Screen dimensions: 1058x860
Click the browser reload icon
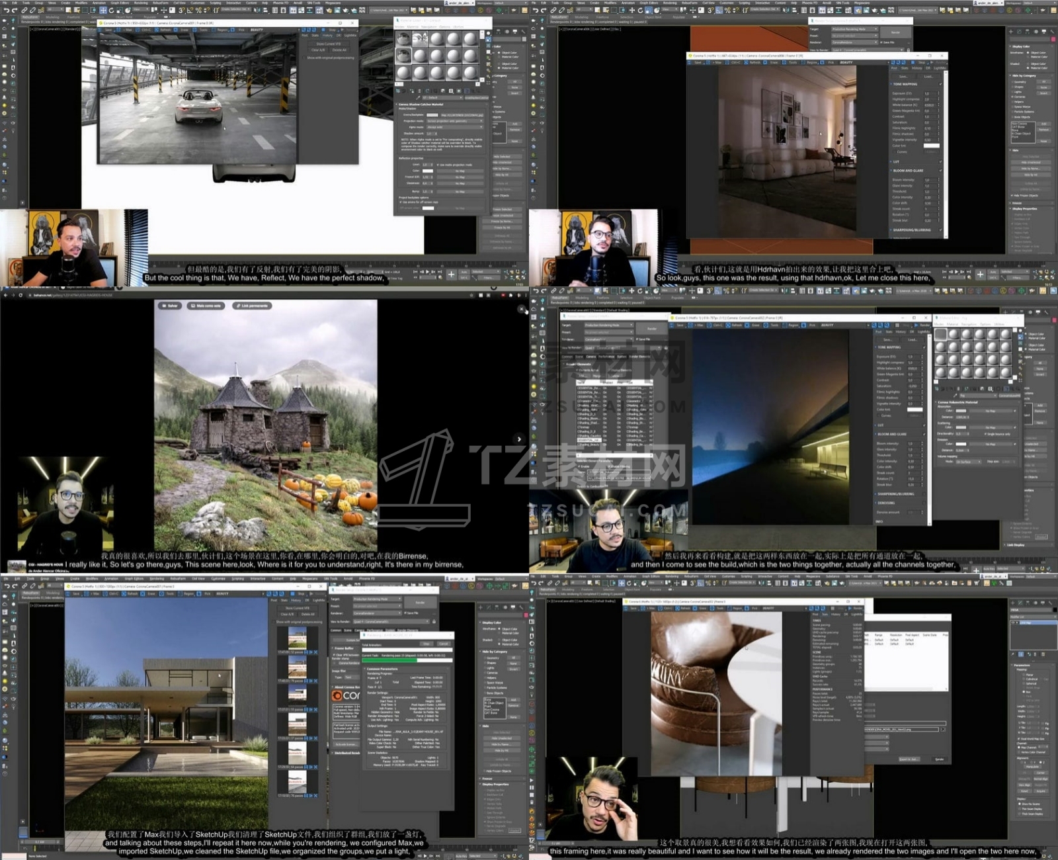20,295
